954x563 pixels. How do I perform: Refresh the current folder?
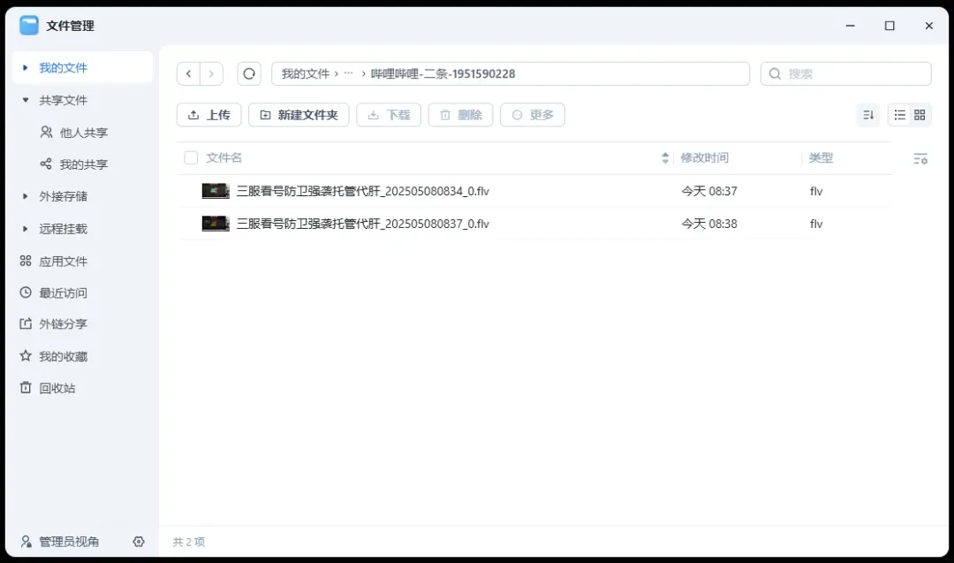[x=248, y=73]
